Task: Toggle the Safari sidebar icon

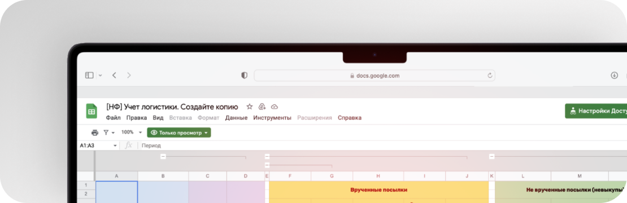Action: point(89,76)
